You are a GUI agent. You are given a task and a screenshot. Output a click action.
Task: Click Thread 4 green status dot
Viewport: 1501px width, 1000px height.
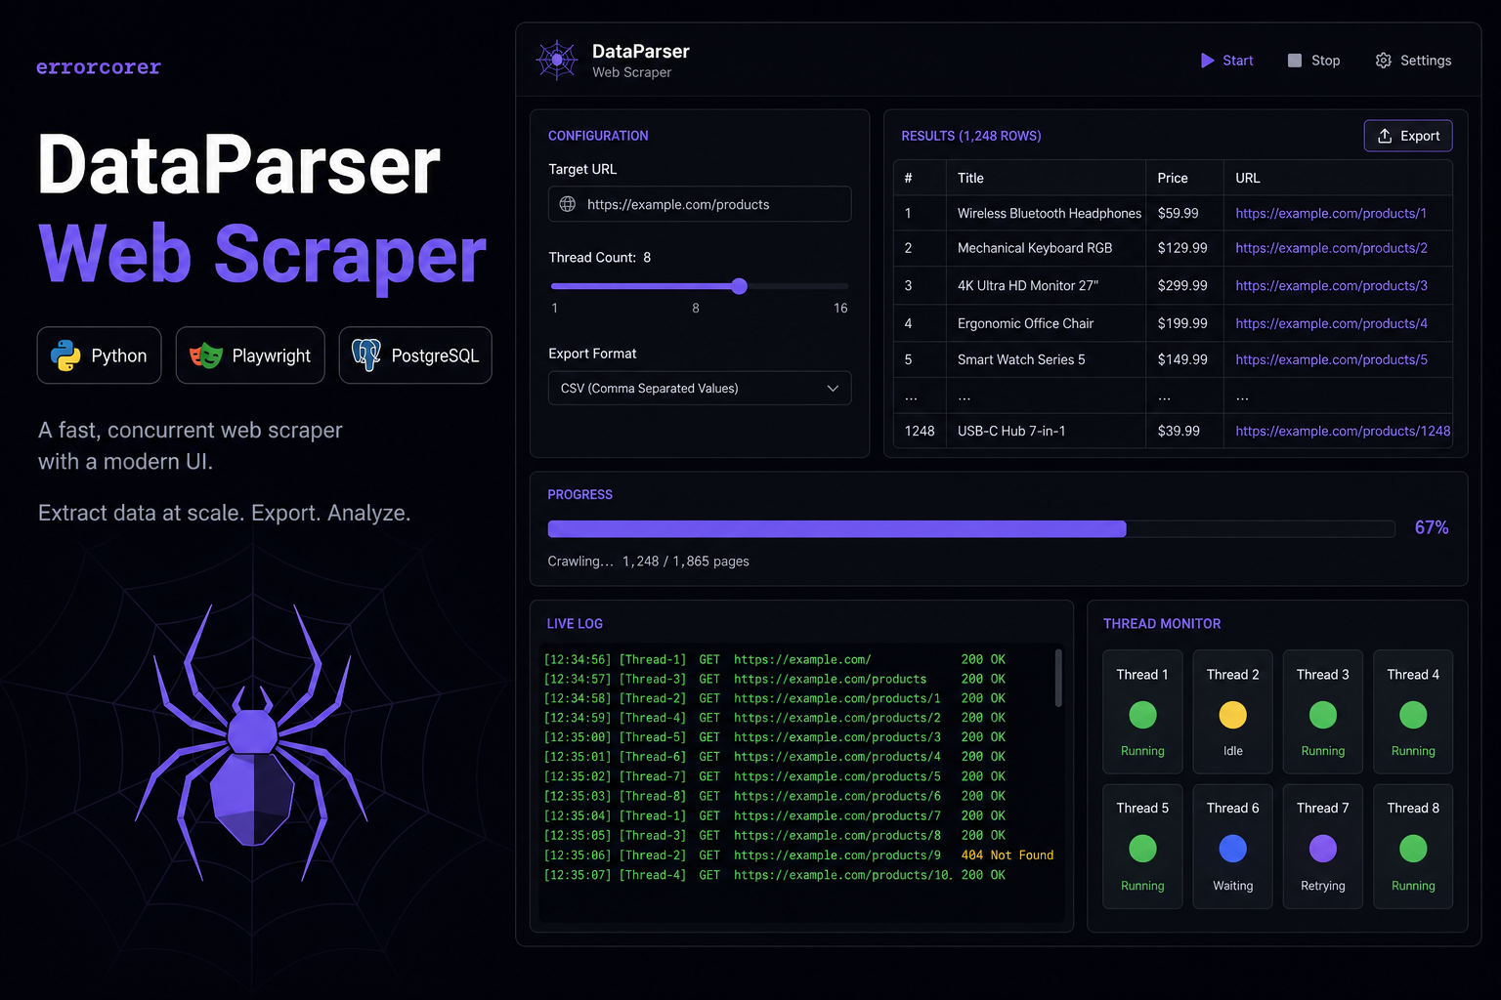tap(1413, 715)
